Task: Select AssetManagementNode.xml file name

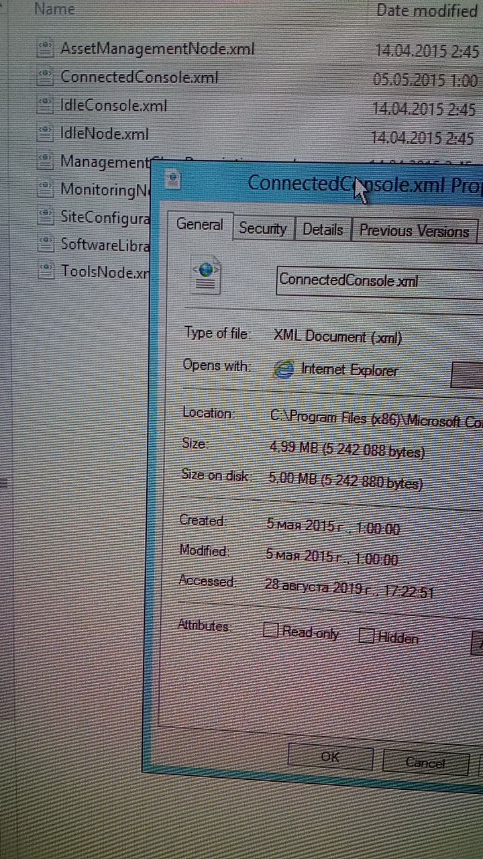Action: (x=157, y=48)
